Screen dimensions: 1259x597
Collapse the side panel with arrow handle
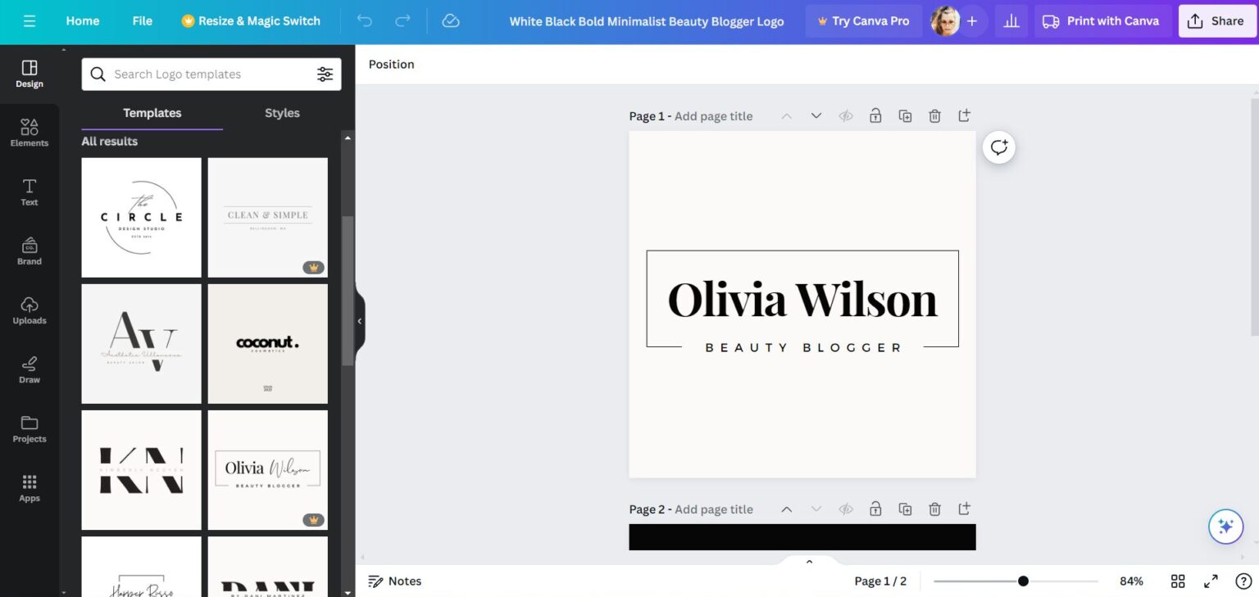pyautogui.click(x=359, y=321)
